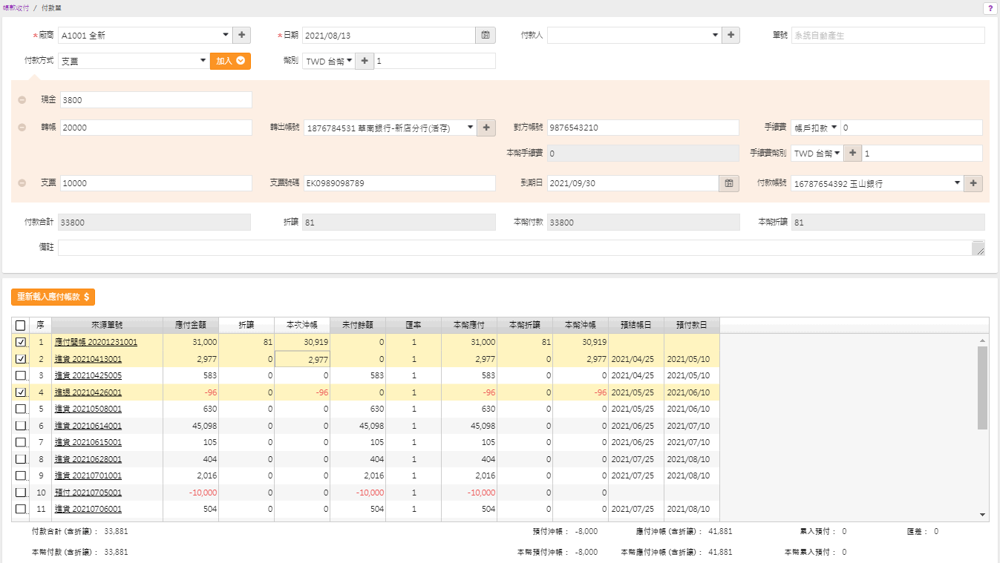Click the 應付金額 column header

[191, 325]
